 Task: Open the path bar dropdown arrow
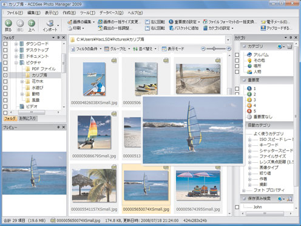(228, 39)
